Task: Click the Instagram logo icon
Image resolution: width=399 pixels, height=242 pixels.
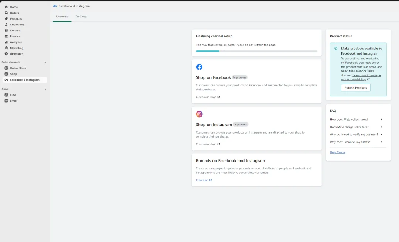Action: [199, 114]
